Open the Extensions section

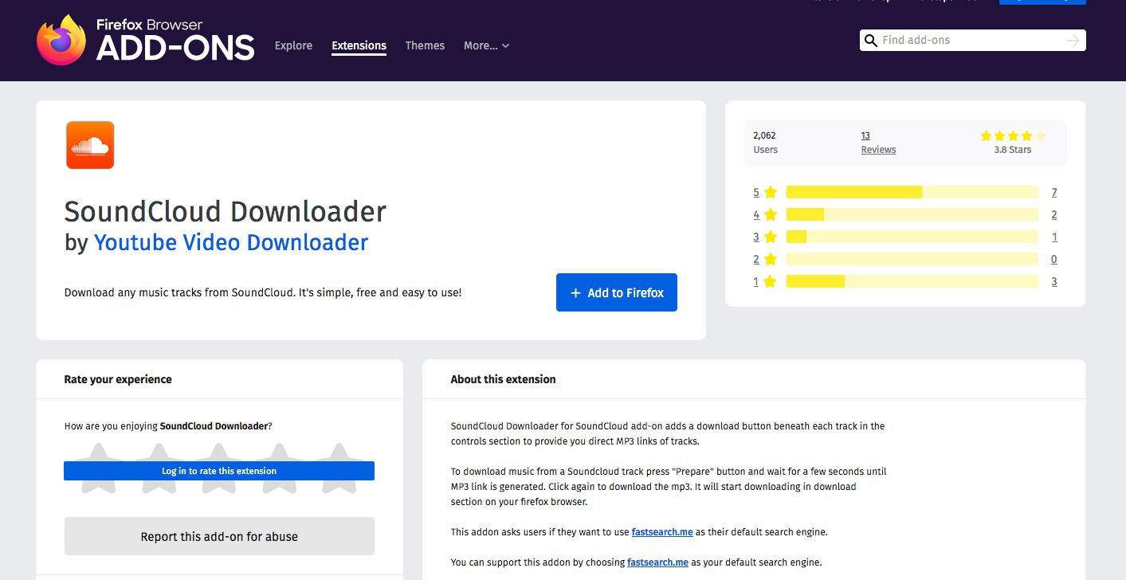pyautogui.click(x=359, y=45)
